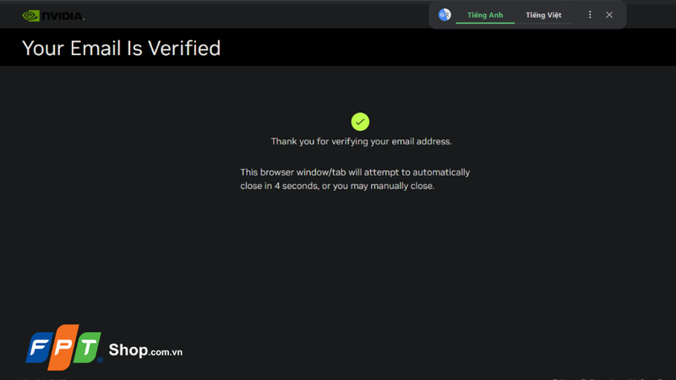Click the green verification checkmark icon
The image size is (676, 380).
click(x=360, y=122)
